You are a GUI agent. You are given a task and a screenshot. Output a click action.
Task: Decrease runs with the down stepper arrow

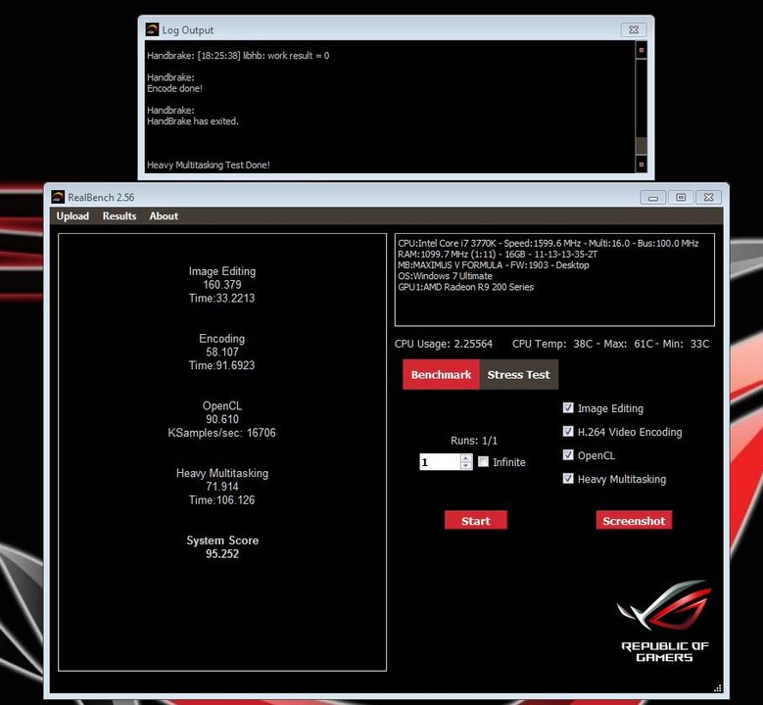466,466
